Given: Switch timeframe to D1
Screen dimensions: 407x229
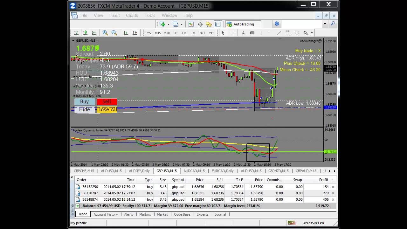Looking at the screenshot, I should 193,33.
